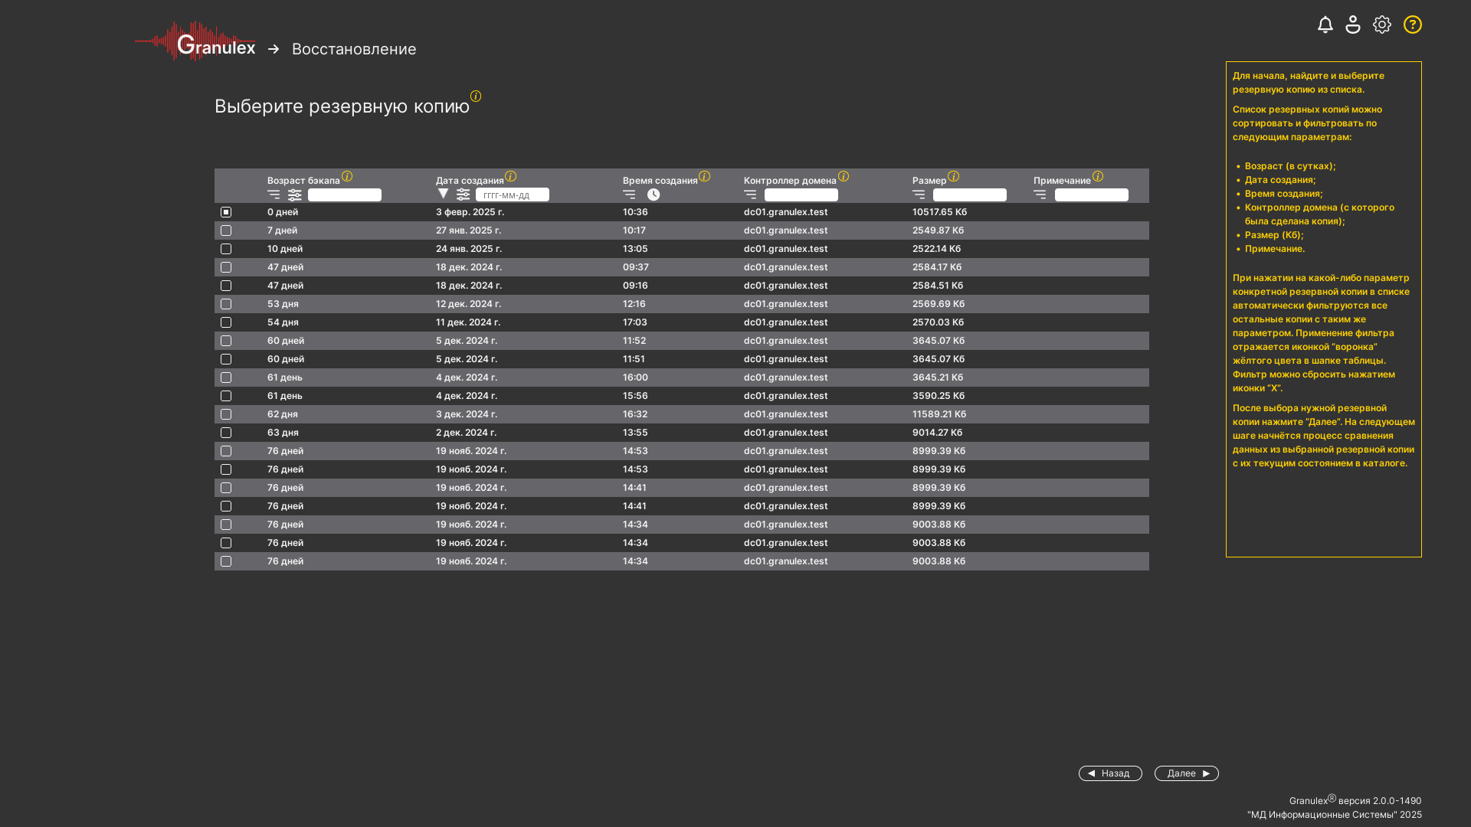The width and height of the screenshot is (1471, 827).
Task: Click the 'Размер' column header
Action: [x=929, y=181]
